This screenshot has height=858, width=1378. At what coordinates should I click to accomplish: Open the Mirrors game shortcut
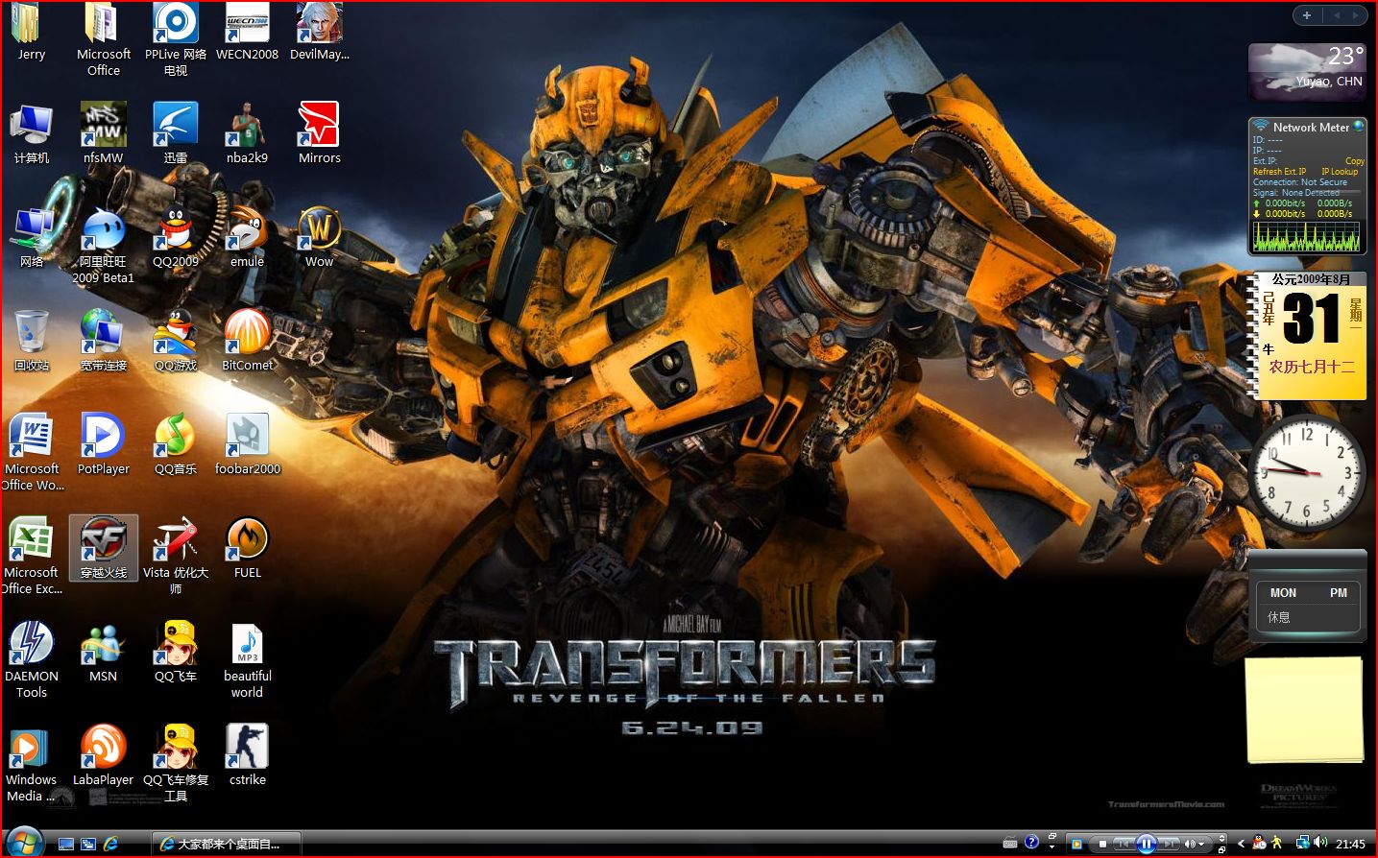(x=320, y=133)
